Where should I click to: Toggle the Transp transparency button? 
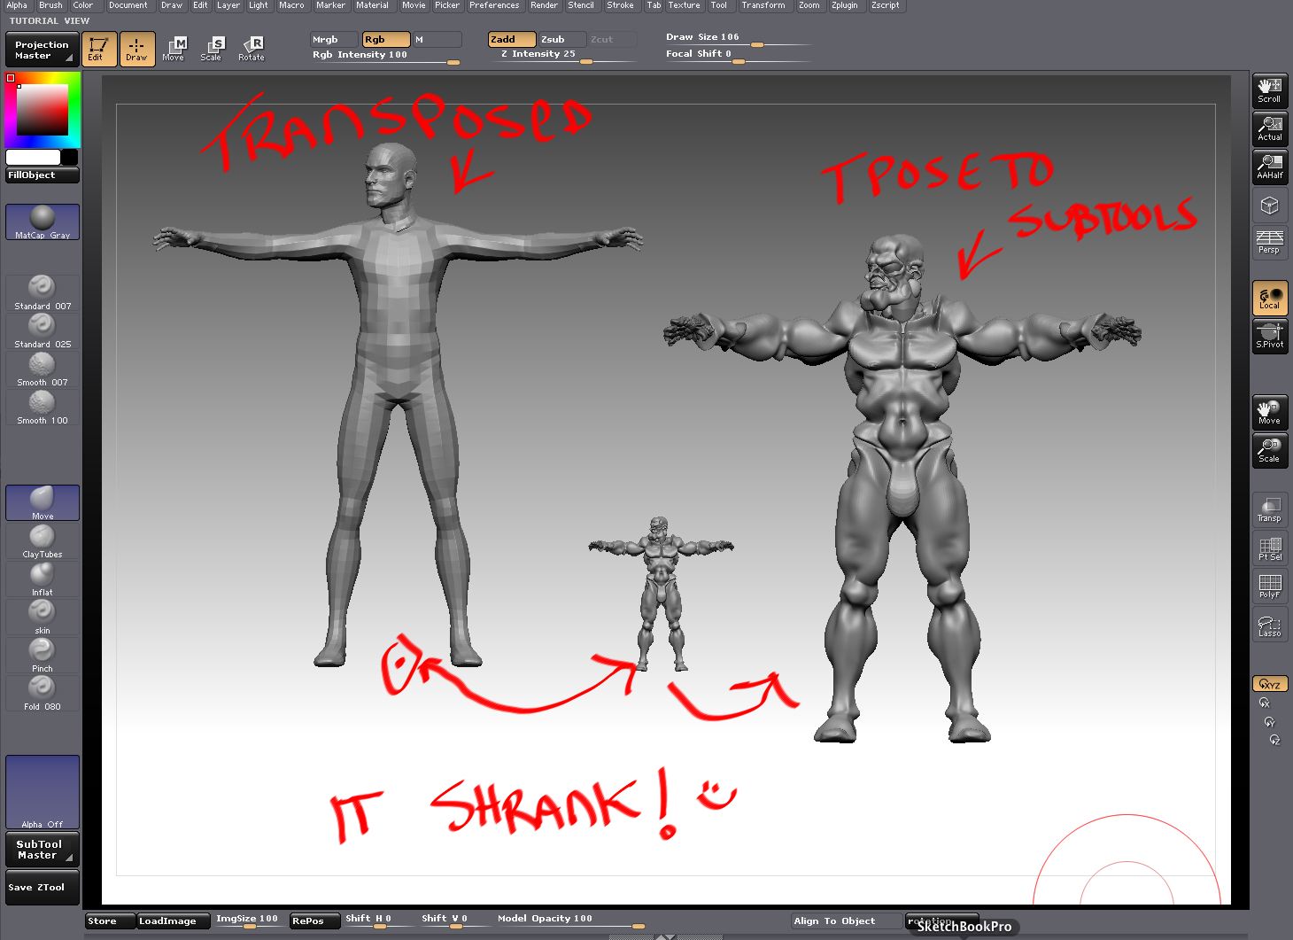1269,509
